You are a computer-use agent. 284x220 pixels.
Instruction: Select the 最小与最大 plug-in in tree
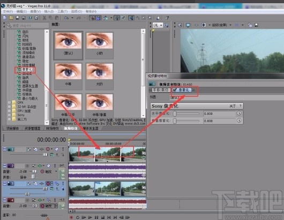tap(30, 98)
